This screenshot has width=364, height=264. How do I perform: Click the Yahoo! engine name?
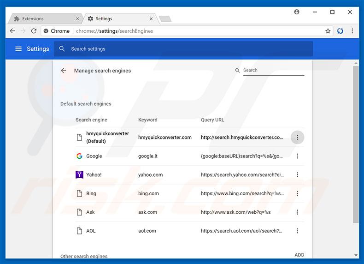point(94,174)
